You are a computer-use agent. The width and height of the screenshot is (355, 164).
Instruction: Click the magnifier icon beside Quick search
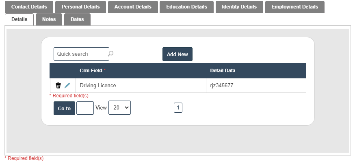(x=111, y=53)
